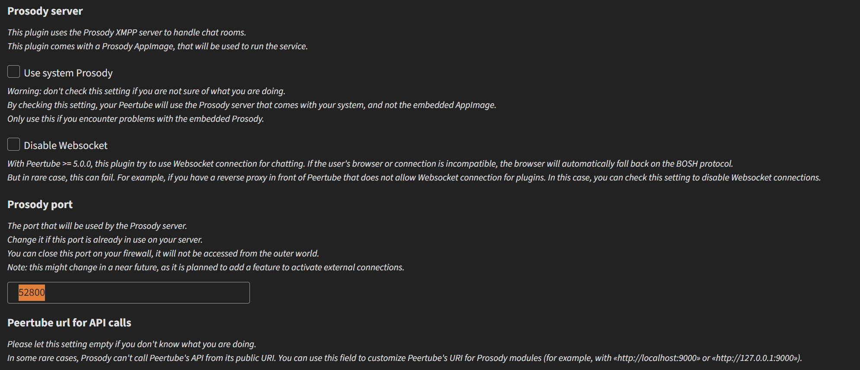Click the "Only use this if you encounter problems" line
The image size is (860, 370).
(135, 119)
